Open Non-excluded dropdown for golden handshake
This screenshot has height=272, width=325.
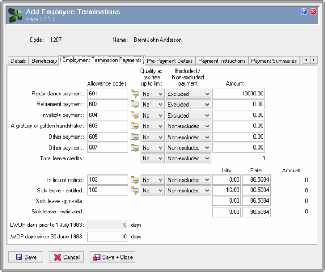pyautogui.click(x=188, y=126)
